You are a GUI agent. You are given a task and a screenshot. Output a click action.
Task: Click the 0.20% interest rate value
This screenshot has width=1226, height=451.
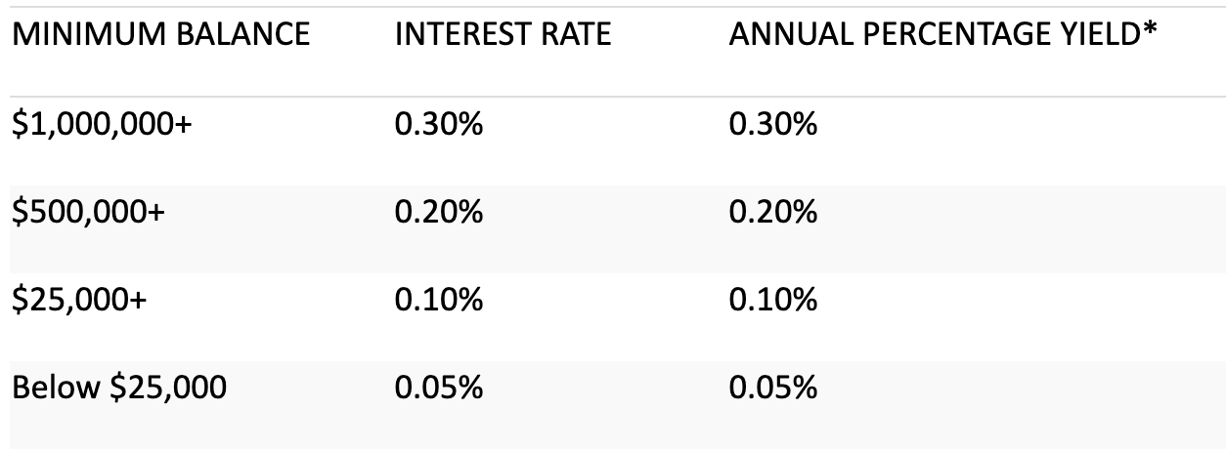coord(438,213)
